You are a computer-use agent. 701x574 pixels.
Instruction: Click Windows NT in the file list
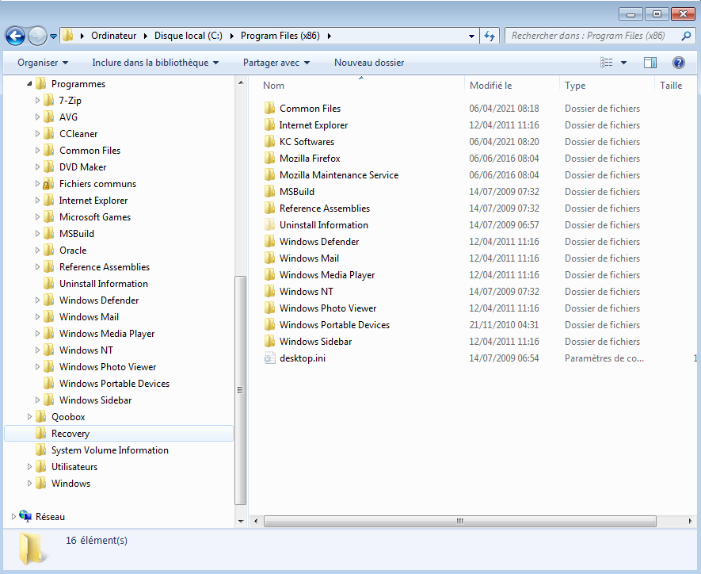point(307,291)
